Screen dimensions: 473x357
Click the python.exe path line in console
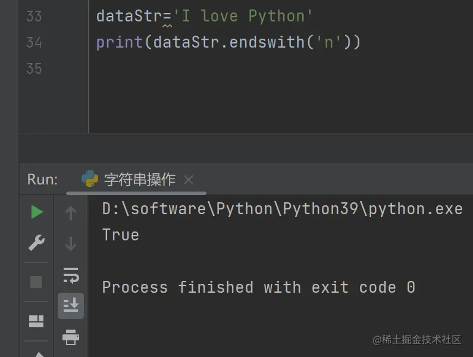[283, 209]
